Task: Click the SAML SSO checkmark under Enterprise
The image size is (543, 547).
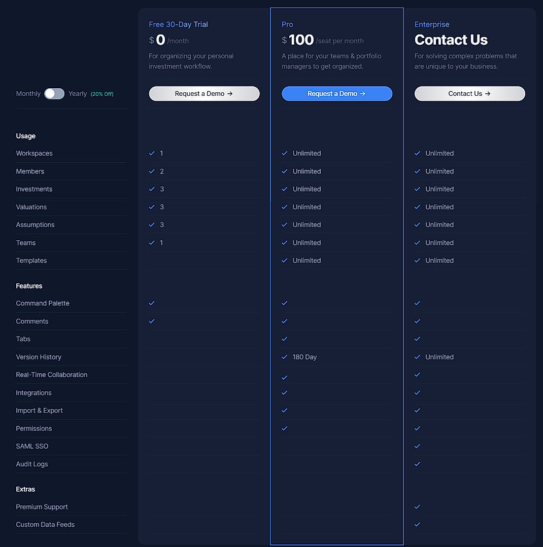Action: (417, 446)
